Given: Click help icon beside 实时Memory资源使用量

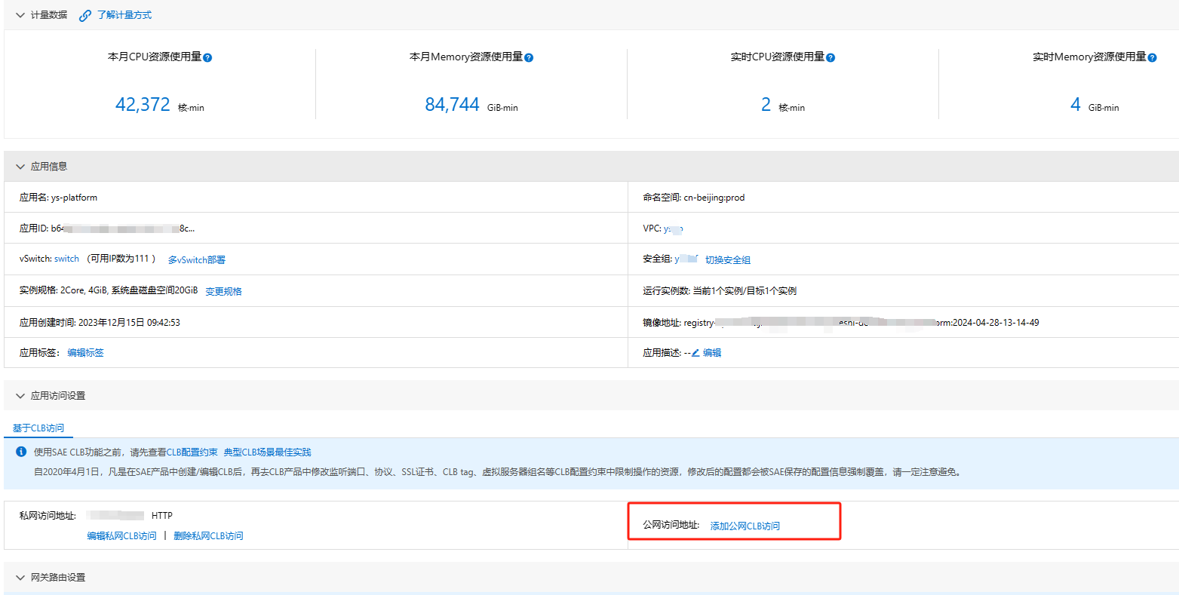Looking at the screenshot, I should coord(1152,57).
